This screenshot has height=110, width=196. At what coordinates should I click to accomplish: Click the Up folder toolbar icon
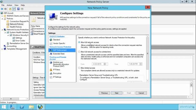click(10, 9)
